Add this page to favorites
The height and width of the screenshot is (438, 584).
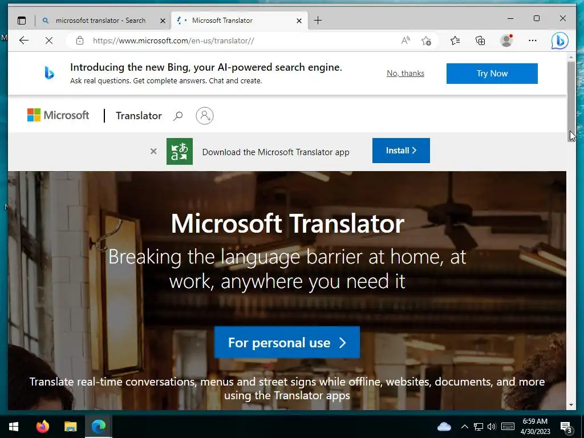(427, 40)
